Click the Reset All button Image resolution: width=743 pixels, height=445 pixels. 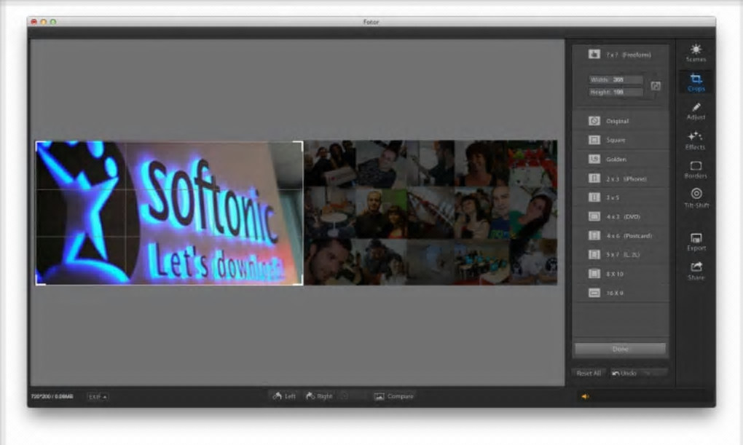click(589, 373)
